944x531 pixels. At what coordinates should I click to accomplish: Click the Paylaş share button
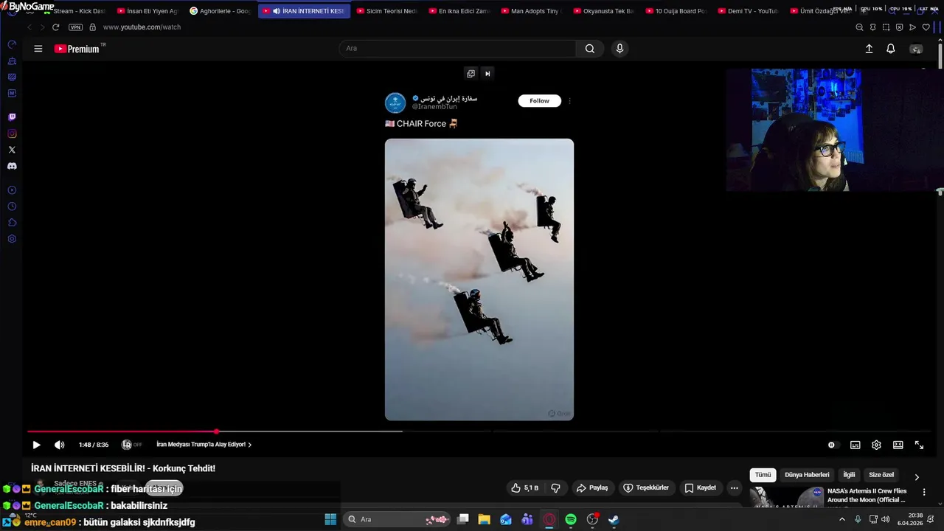(x=592, y=487)
